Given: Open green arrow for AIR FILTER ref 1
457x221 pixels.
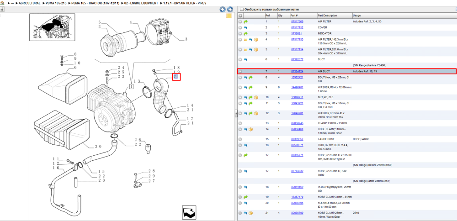Looking at the screenshot, I should point(245,21).
